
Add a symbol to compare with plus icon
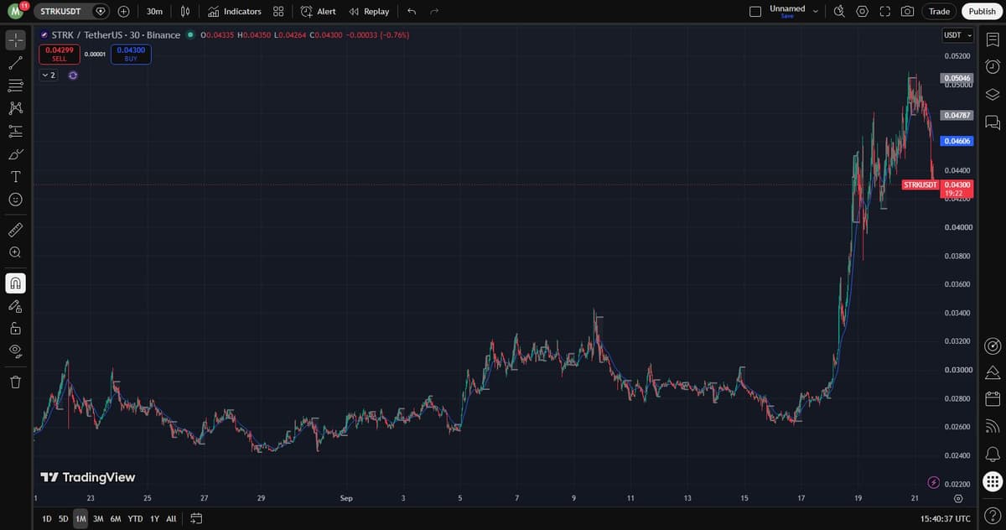coord(123,12)
